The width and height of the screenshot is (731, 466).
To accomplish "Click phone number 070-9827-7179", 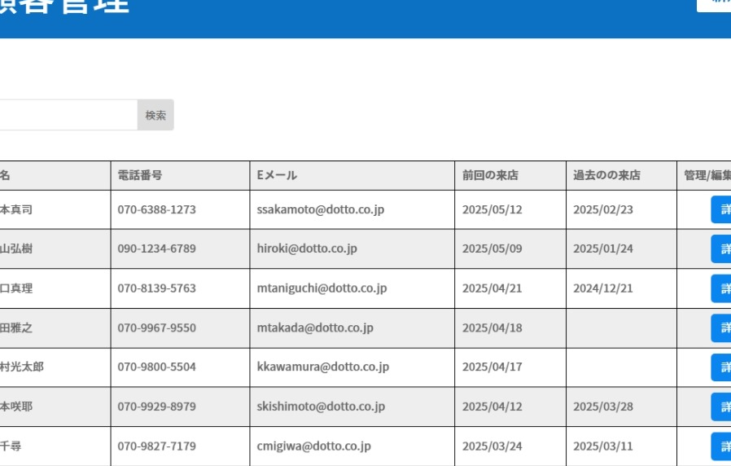I will point(156,446).
